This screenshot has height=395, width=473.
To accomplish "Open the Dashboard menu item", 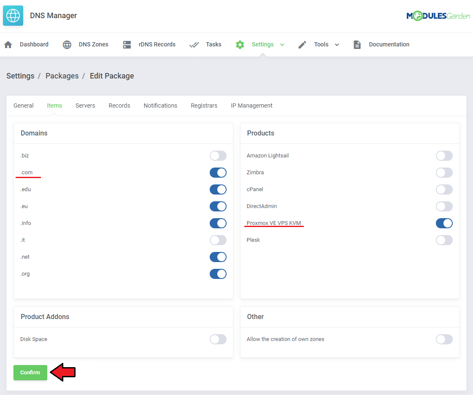I will pyautogui.click(x=34, y=44).
